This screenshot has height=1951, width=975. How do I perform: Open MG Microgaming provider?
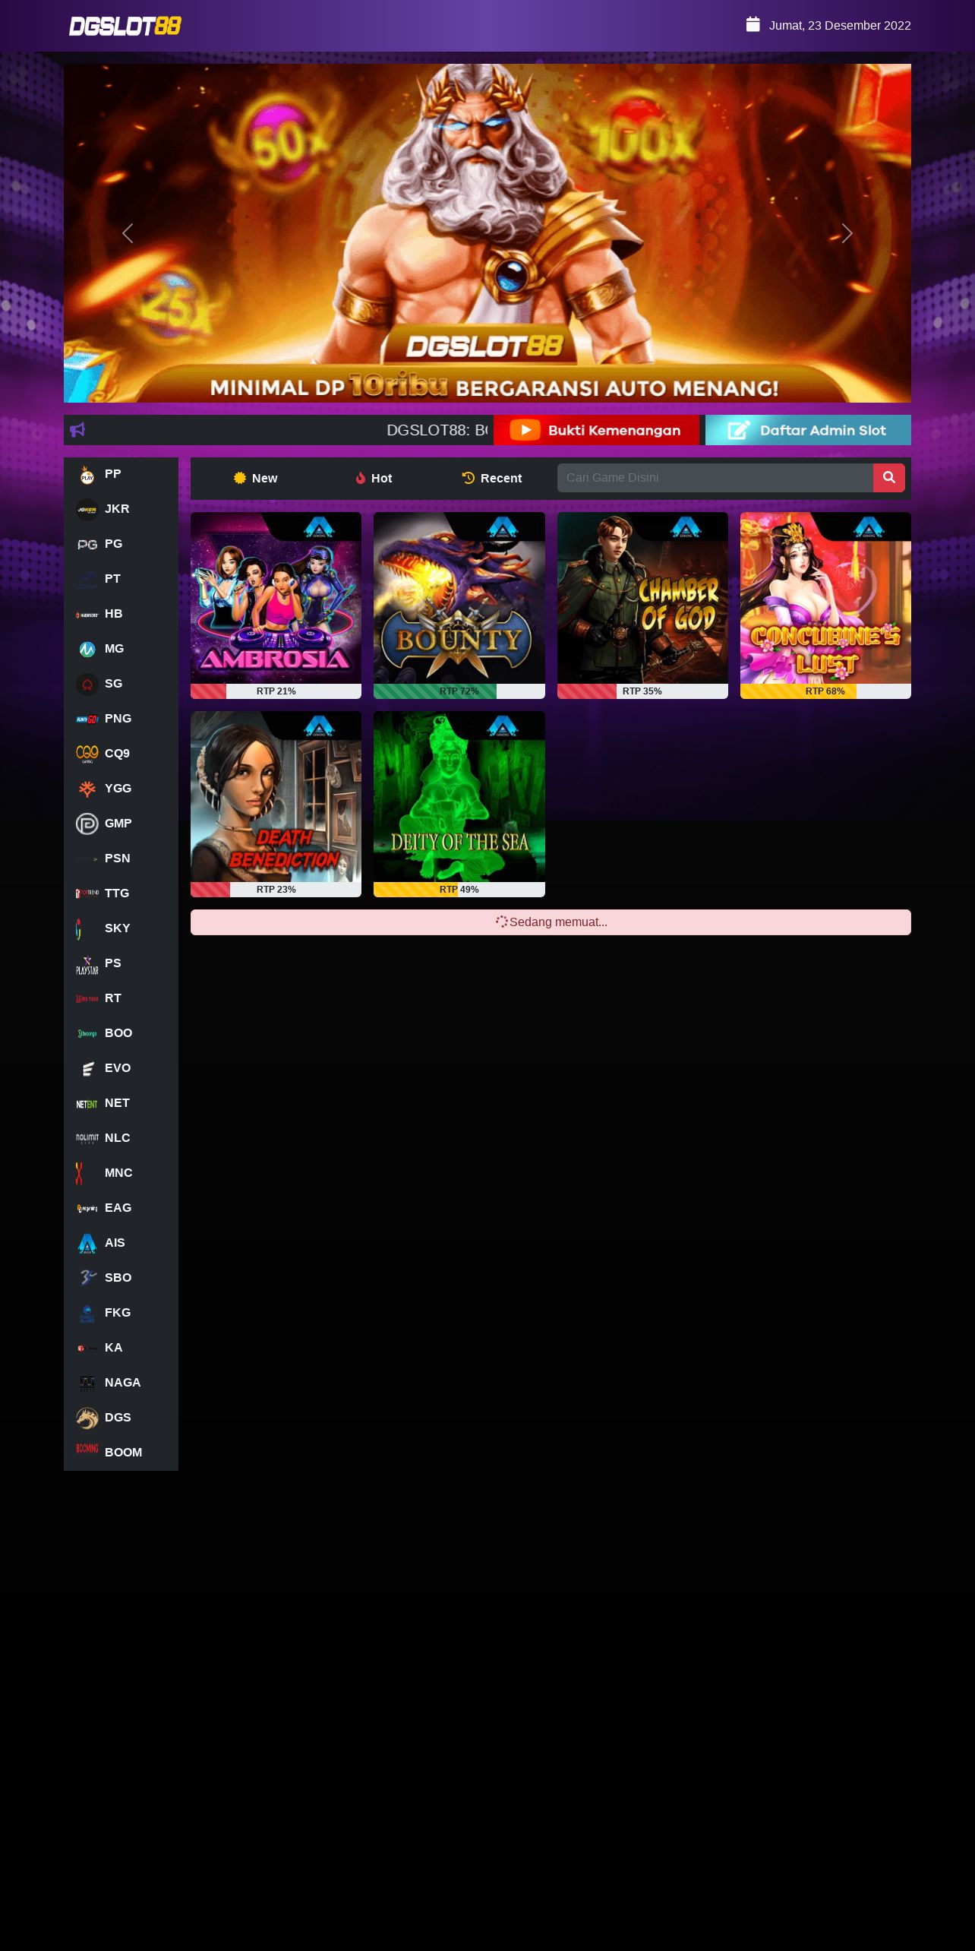tap(121, 650)
